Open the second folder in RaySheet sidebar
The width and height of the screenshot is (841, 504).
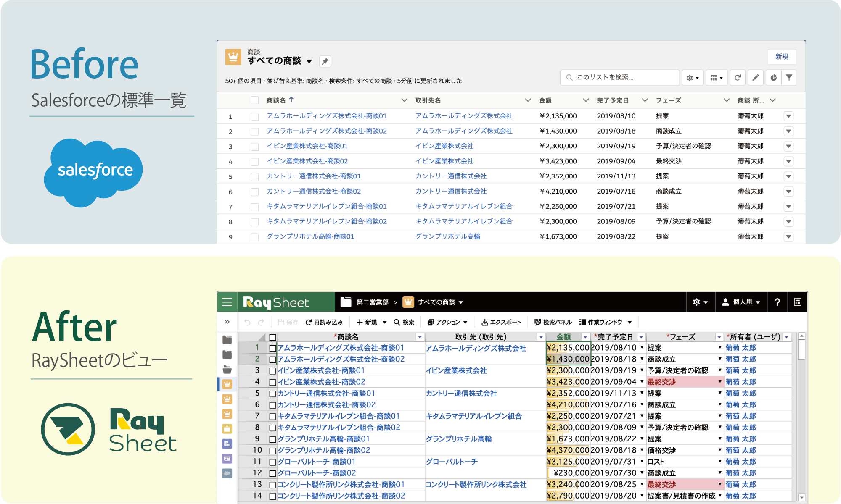click(227, 354)
